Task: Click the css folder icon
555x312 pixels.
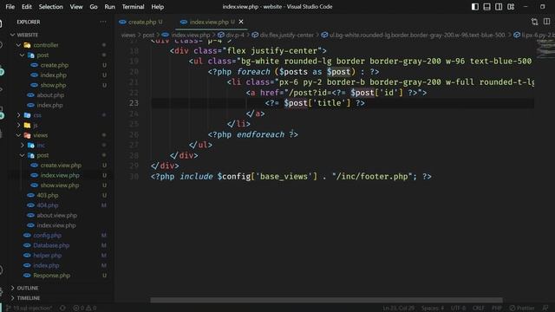Action: click(27, 115)
